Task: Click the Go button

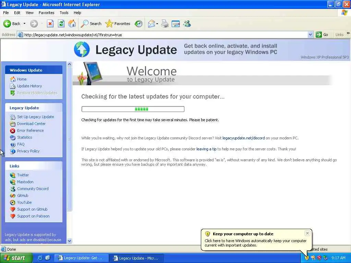Action: [322, 35]
